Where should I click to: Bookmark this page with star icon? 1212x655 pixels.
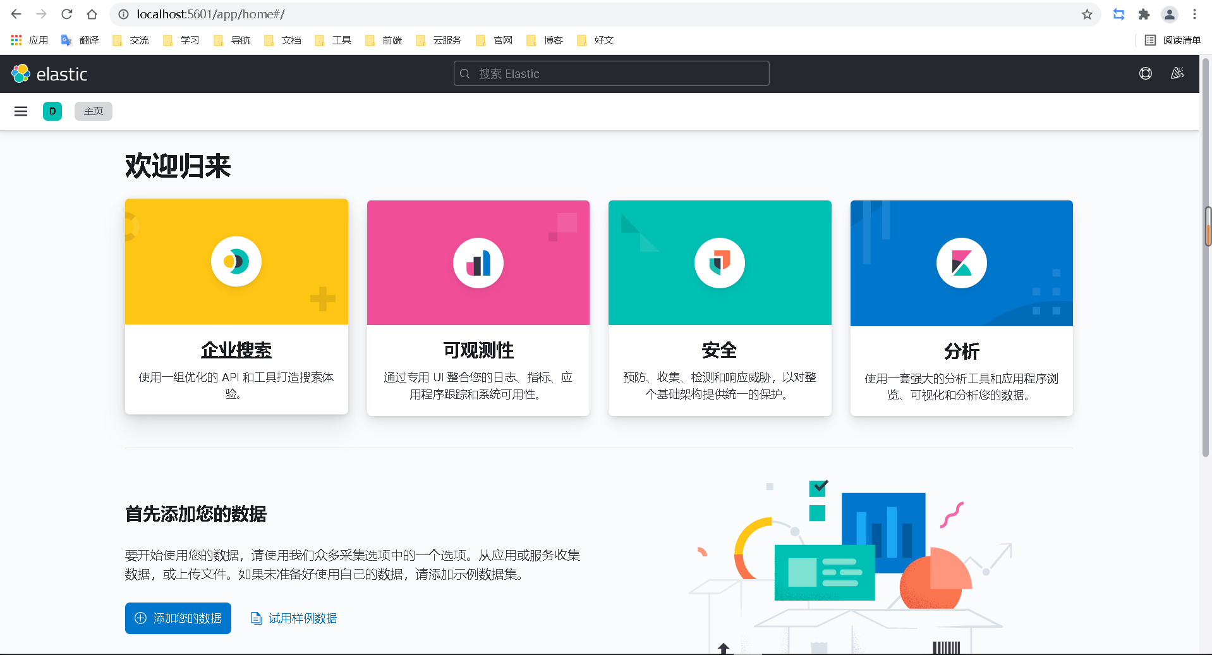click(1087, 14)
